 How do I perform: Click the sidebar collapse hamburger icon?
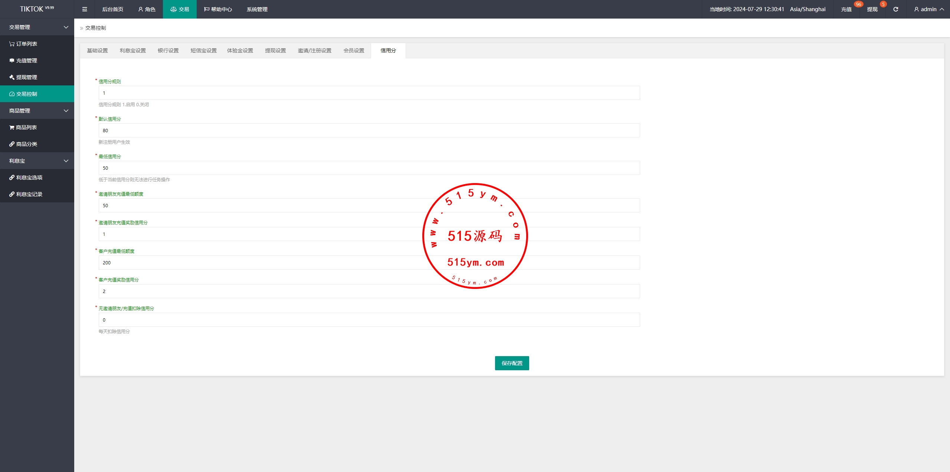pos(85,9)
